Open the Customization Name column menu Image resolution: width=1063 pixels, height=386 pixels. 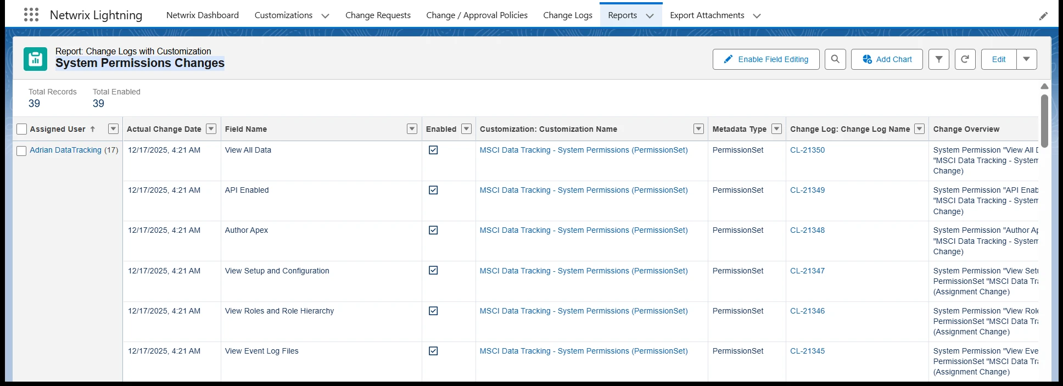tap(698, 129)
